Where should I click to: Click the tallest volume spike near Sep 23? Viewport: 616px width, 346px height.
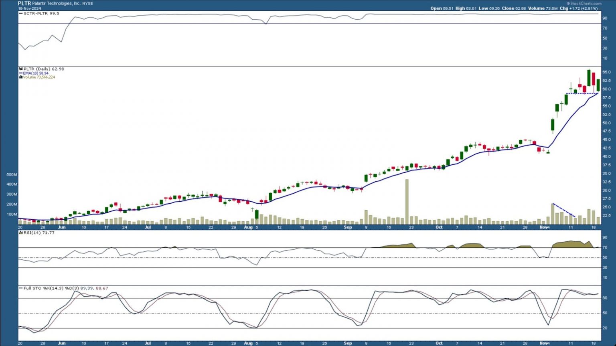point(407,202)
